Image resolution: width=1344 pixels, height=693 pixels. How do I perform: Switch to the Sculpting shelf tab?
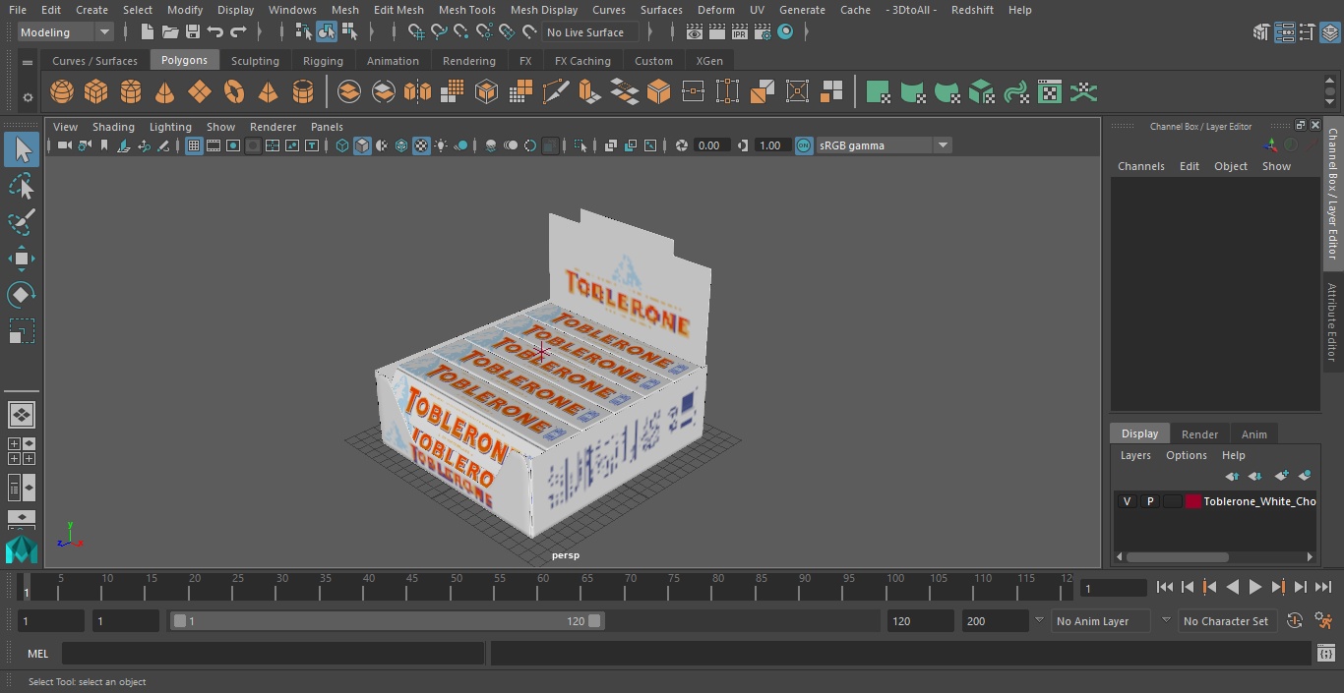[x=255, y=61]
